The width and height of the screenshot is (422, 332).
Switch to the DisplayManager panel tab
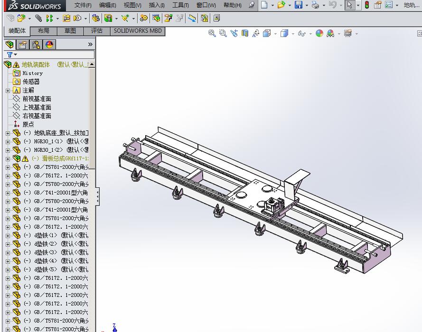[x=49, y=45]
